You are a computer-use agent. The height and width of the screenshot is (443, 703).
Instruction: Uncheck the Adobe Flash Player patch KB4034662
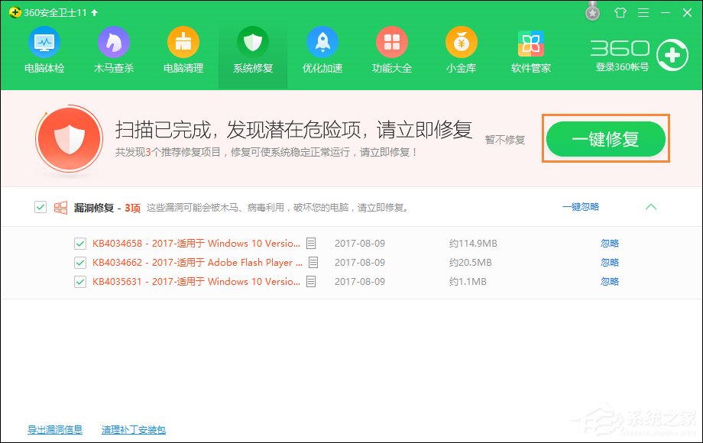pyautogui.click(x=80, y=262)
